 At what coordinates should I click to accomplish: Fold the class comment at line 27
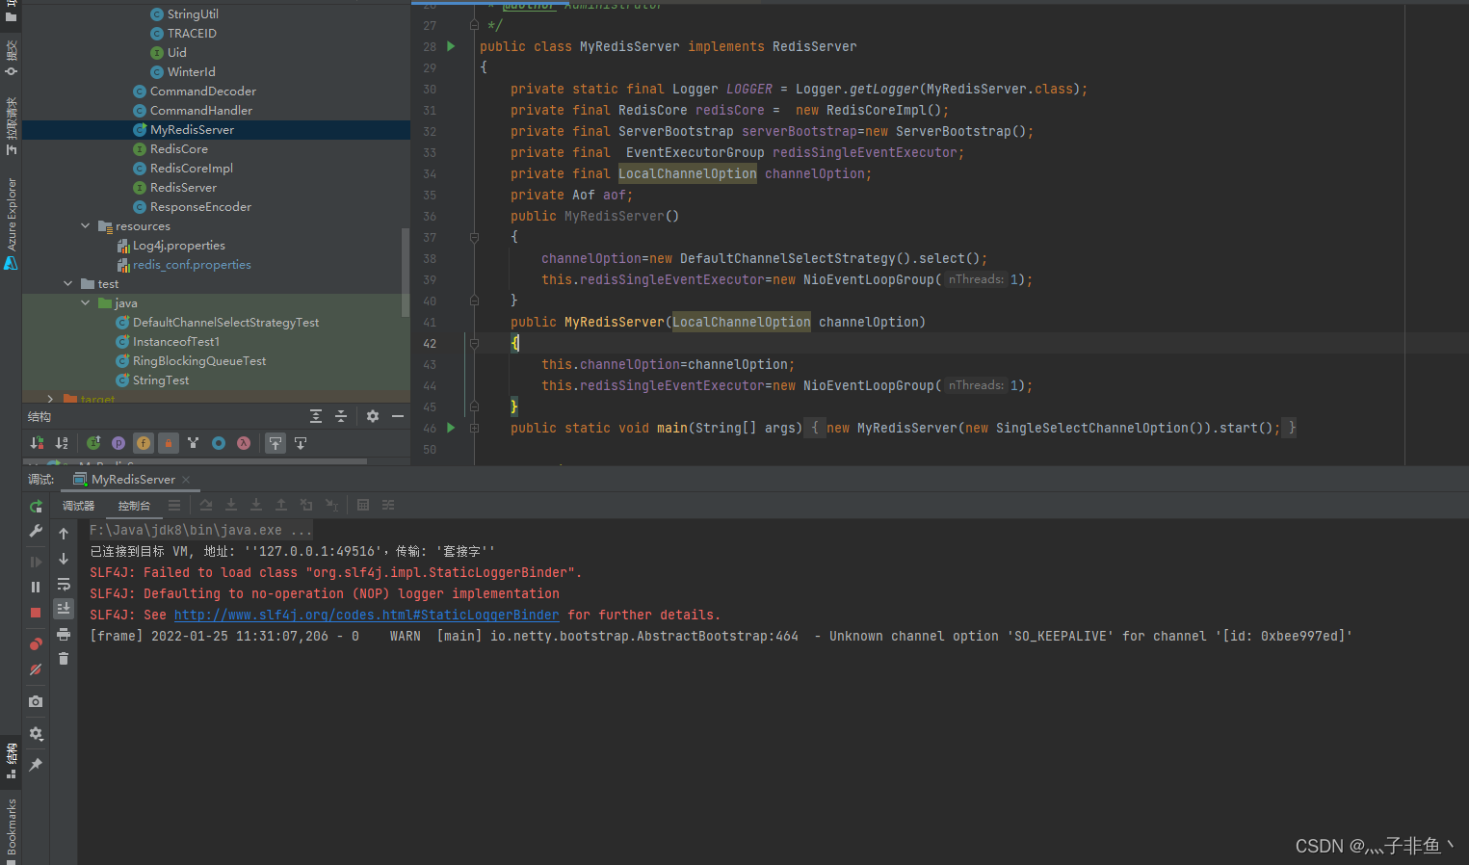[474, 26]
